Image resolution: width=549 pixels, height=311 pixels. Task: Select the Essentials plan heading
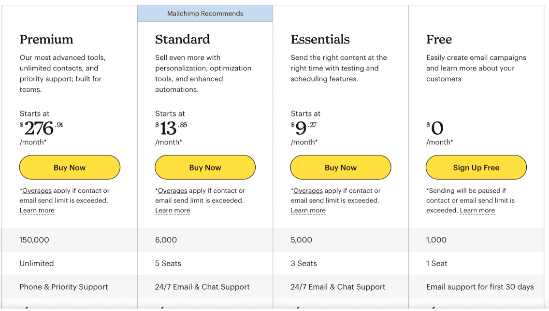320,39
